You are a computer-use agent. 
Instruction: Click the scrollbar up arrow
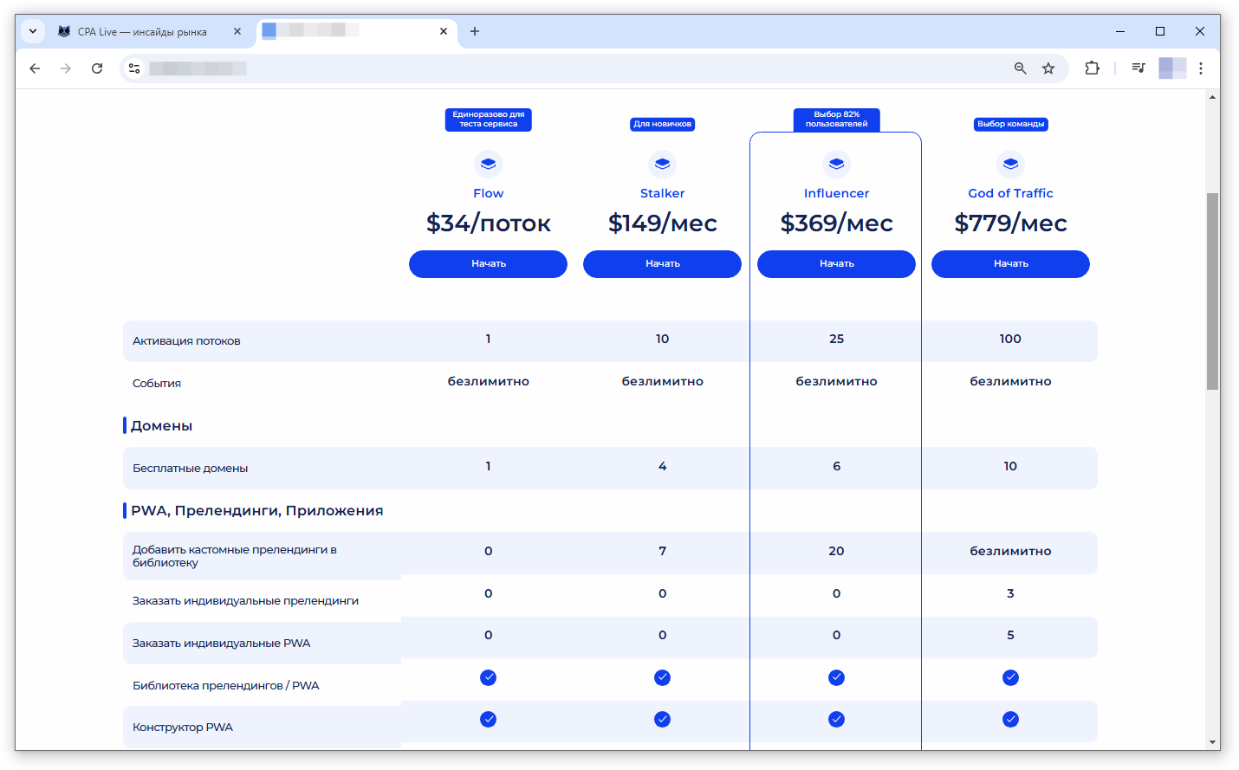[1212, 97]
